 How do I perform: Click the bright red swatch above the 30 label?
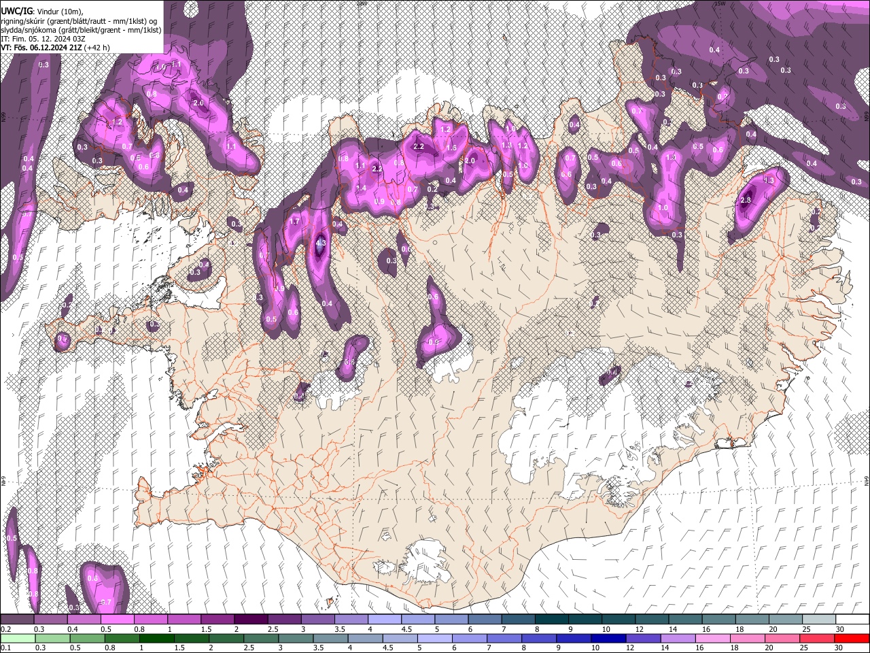tap(852, 638)
